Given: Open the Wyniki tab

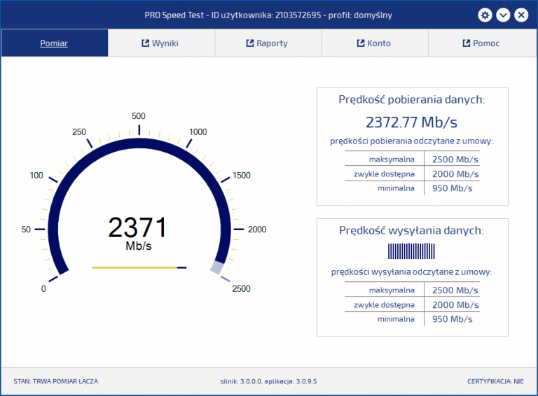Looking at the screenshot, I should (160, 43).
